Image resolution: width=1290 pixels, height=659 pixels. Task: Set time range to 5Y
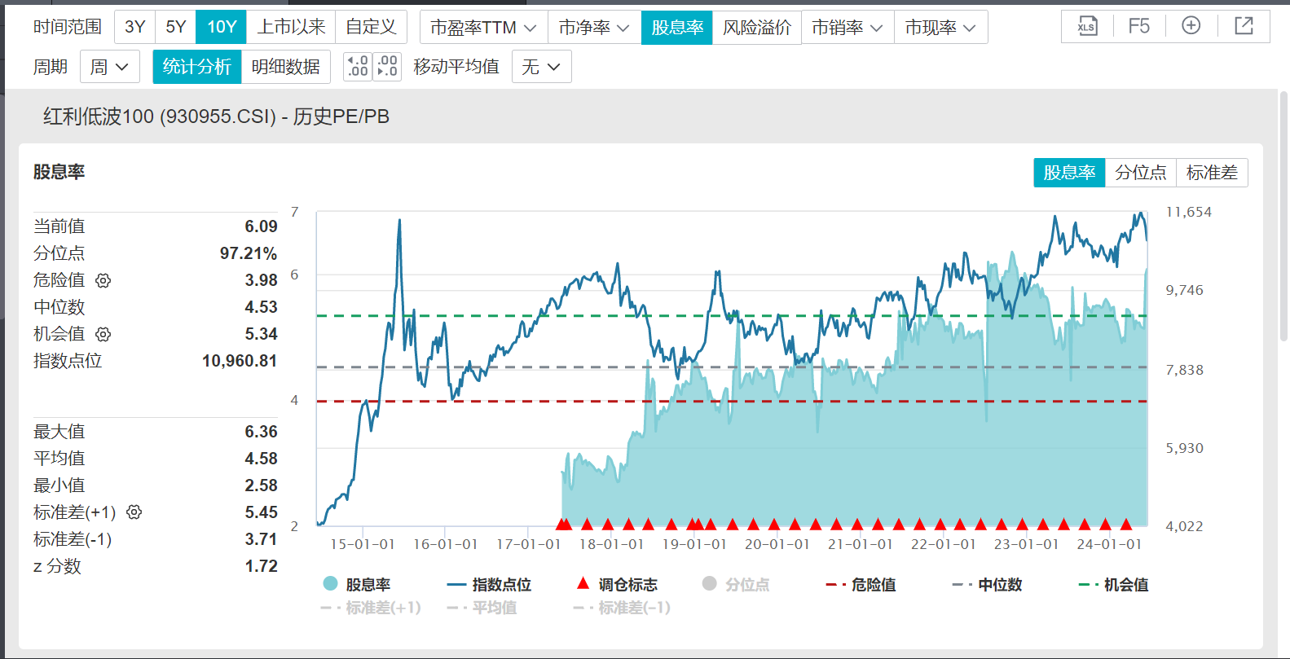tap(175, 27)
